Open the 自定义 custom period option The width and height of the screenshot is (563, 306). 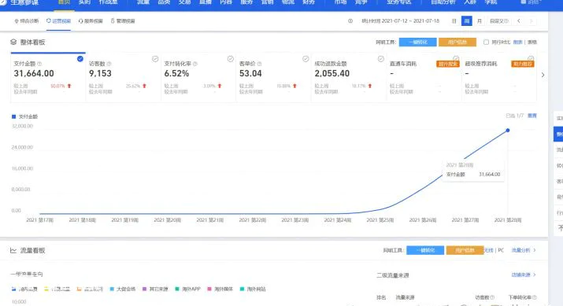coord(498,21)
